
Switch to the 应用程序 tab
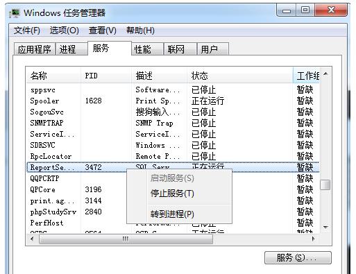(x=35, y=49)
